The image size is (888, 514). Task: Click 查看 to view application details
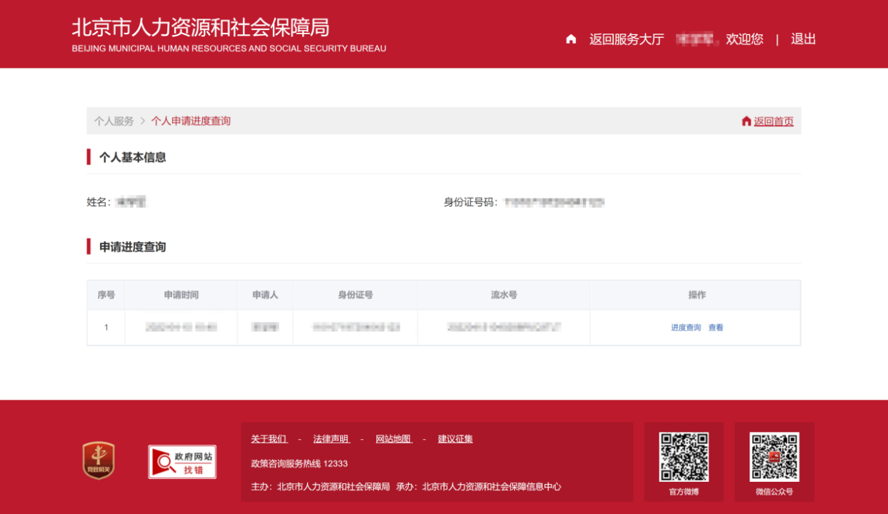tap(716, 328)
